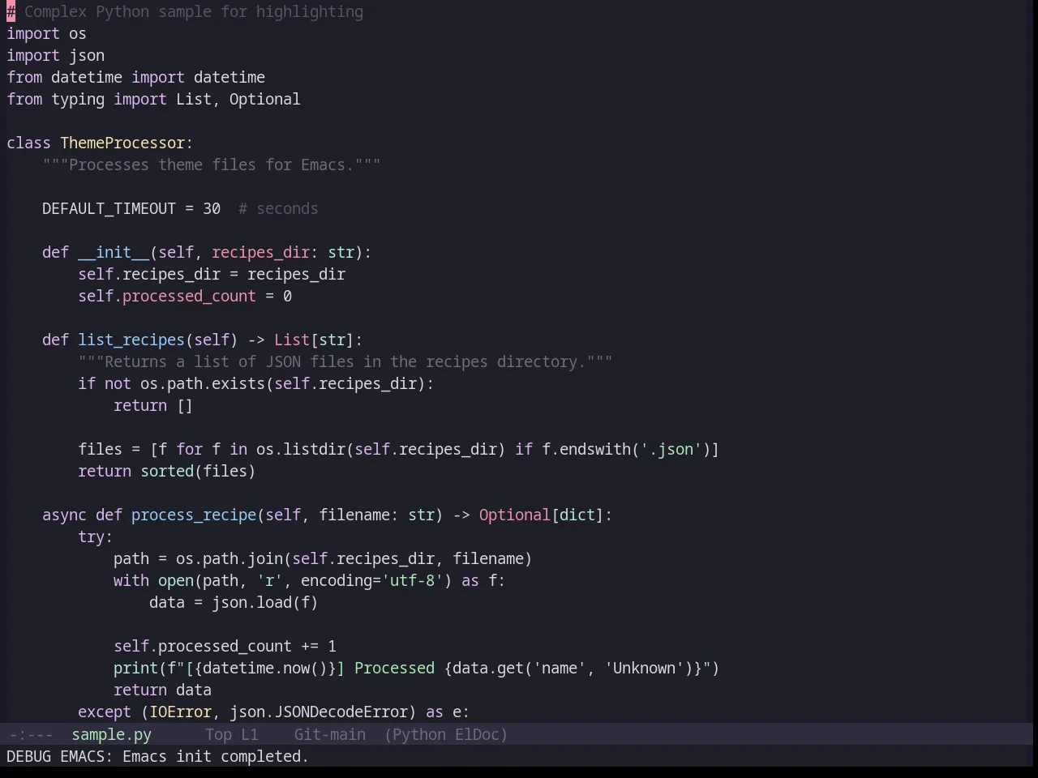Click the Git-main version control indicator
The width and height of the screenshot is (1038, 778).
329,734
